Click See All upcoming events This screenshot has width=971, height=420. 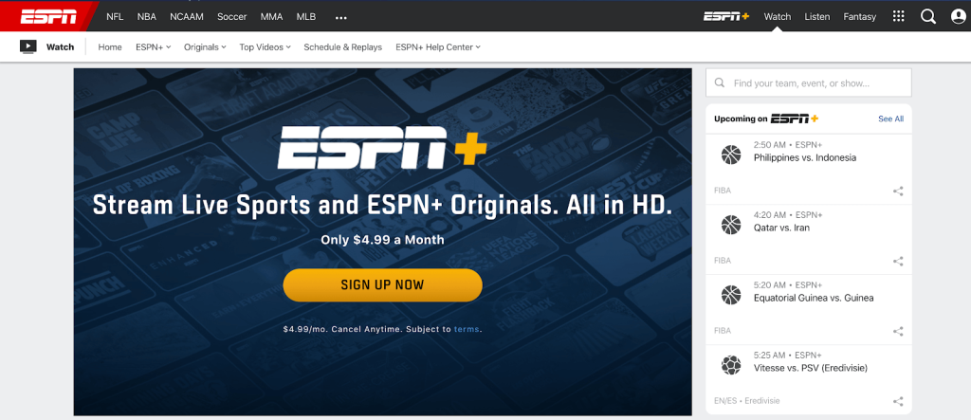890,119
